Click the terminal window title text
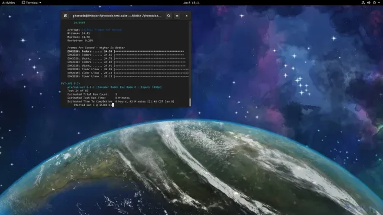Image resolution: width=383 pixels, height=215 pixels. tap(117, 16)
